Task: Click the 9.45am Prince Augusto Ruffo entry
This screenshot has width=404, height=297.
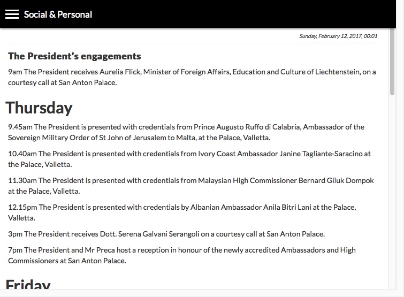Action: point(186,132)
